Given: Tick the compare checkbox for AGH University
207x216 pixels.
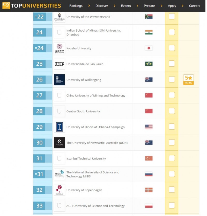Looking at the screenshot, I should tap(172, 205).
